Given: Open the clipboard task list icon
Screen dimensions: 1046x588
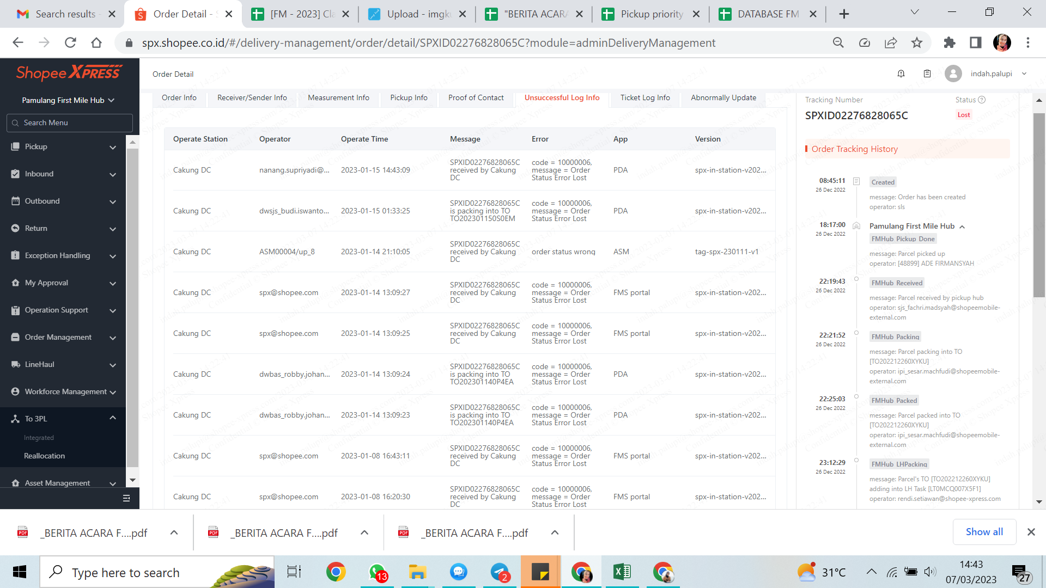Looking at the screenshot, I should (x=927, y=73).
